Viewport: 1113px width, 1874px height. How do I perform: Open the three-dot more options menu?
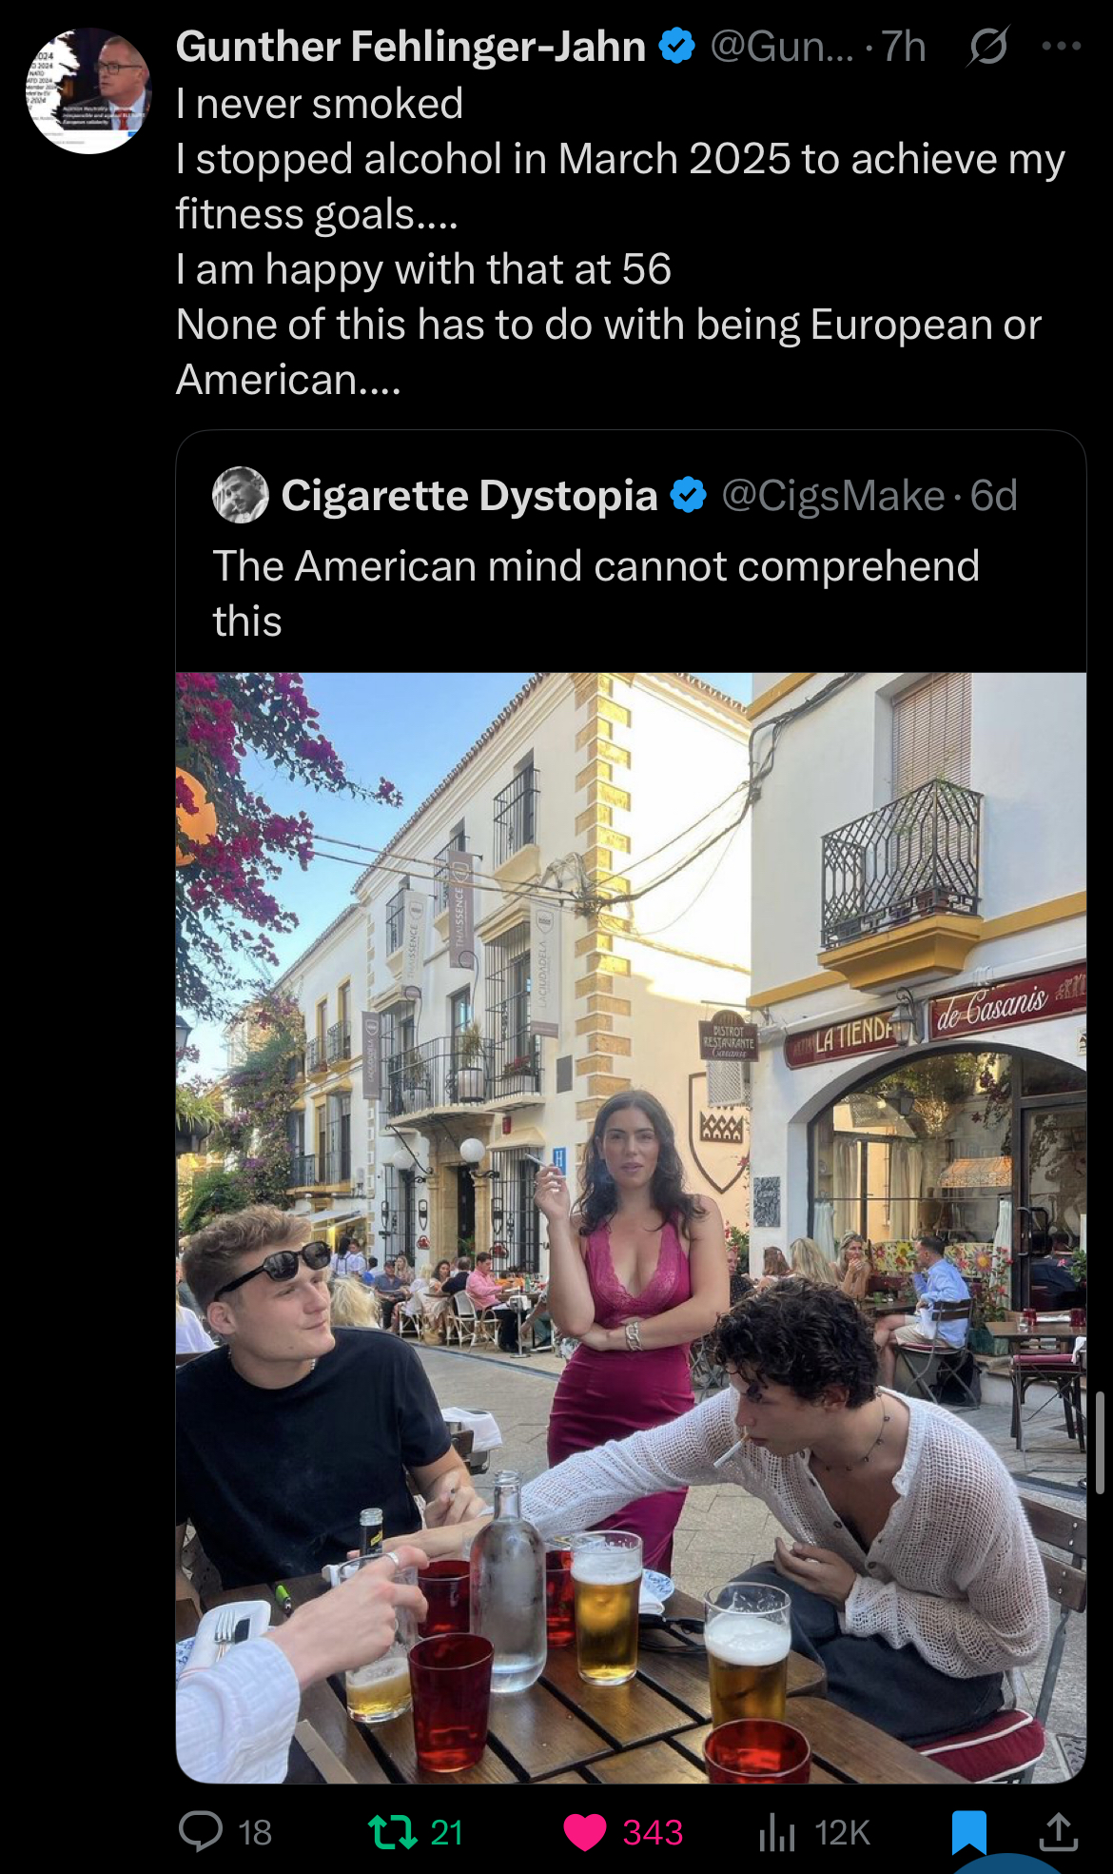pos(1062,46)
